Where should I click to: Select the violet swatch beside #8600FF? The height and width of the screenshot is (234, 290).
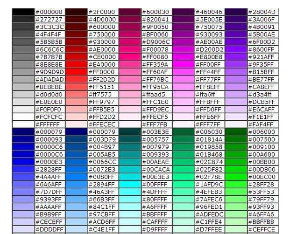coord(236,49)
